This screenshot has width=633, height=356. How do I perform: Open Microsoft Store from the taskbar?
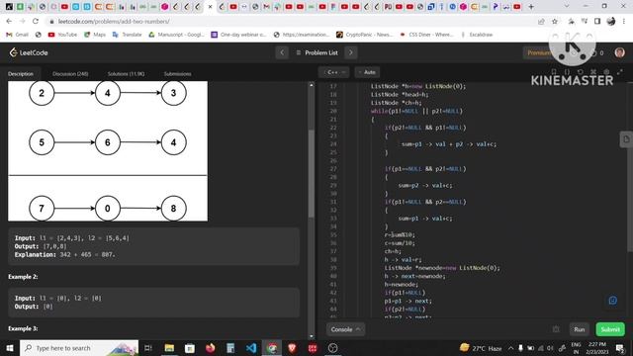pyautogui.click(x=189, y=348)
